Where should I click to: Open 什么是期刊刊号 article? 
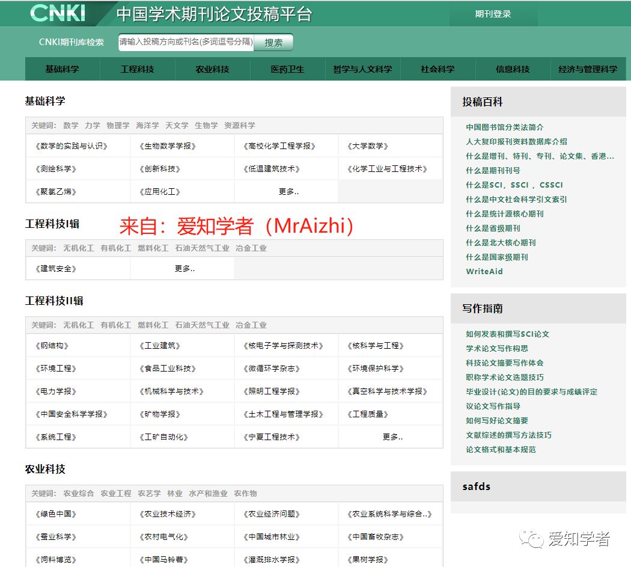(493, 171)
